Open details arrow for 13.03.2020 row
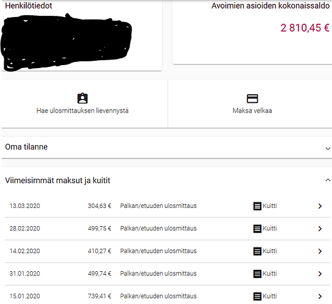The height and width of the screenshot is (304, 332). (320, 206)
